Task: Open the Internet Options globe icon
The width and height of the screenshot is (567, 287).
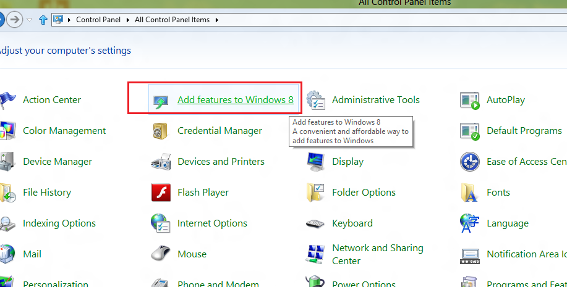Action: pyautogui.click(x=161, y=223)
